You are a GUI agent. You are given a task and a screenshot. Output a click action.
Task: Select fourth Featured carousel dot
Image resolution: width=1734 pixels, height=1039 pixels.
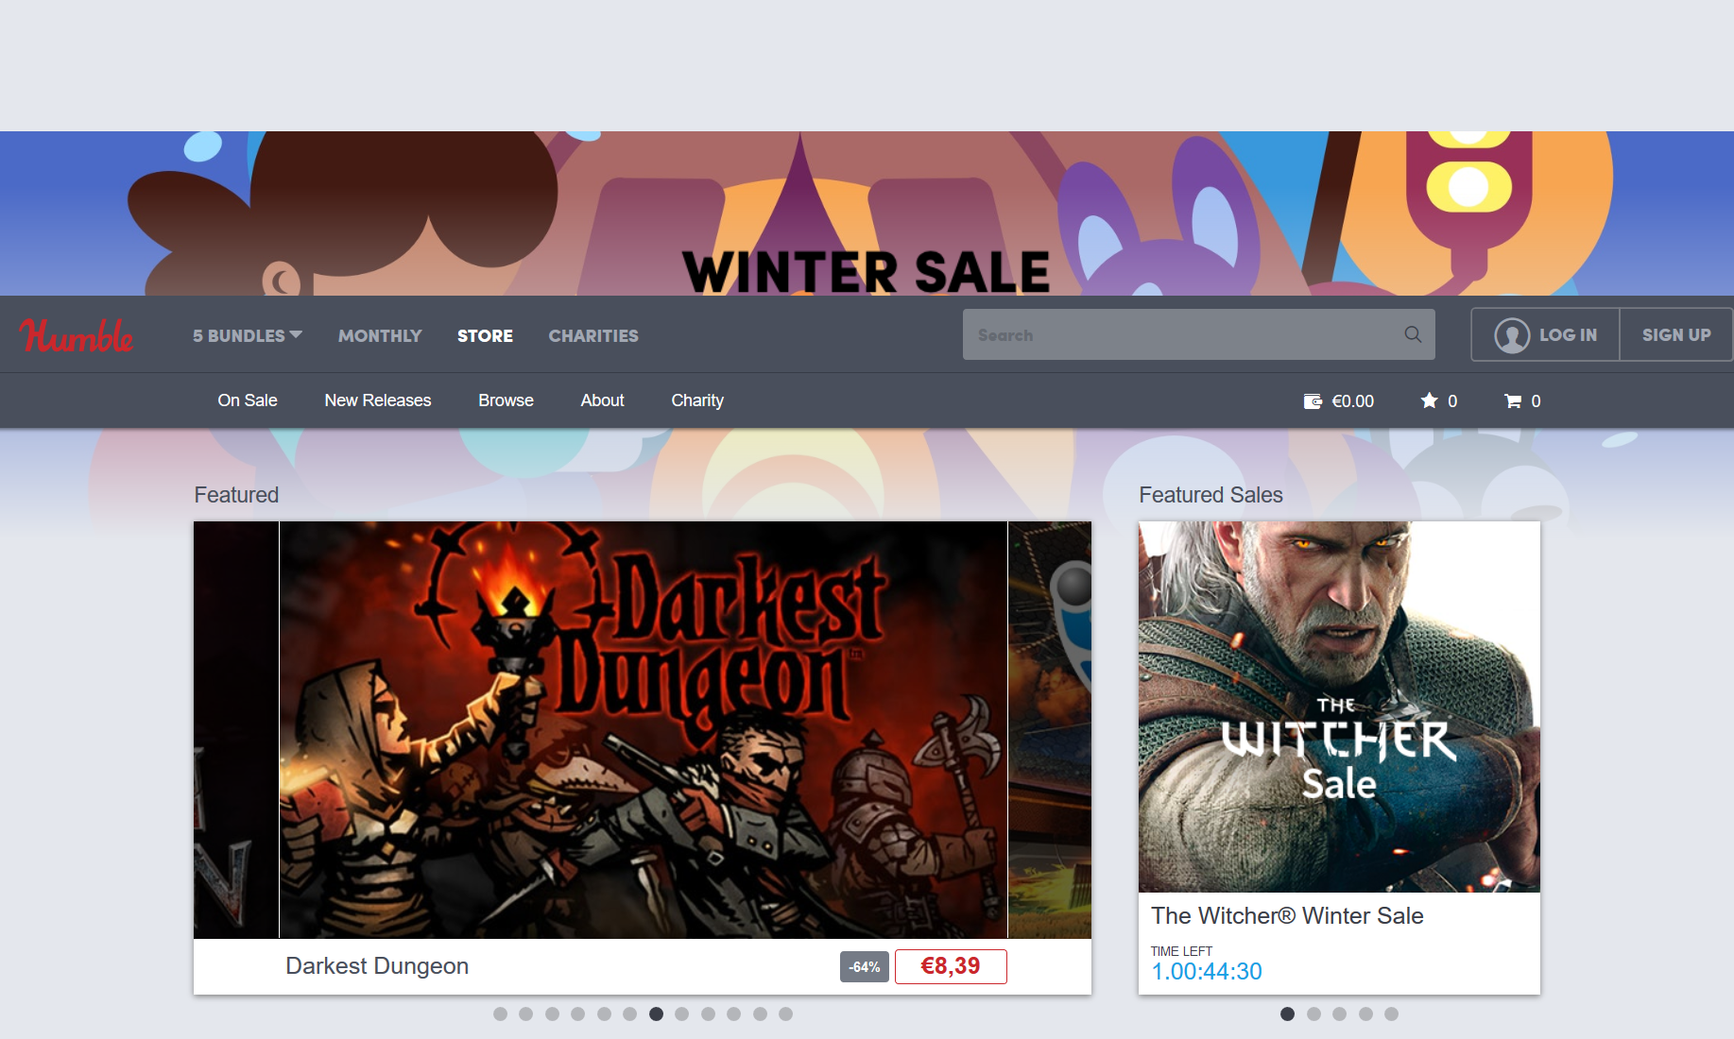point(578,1013)
